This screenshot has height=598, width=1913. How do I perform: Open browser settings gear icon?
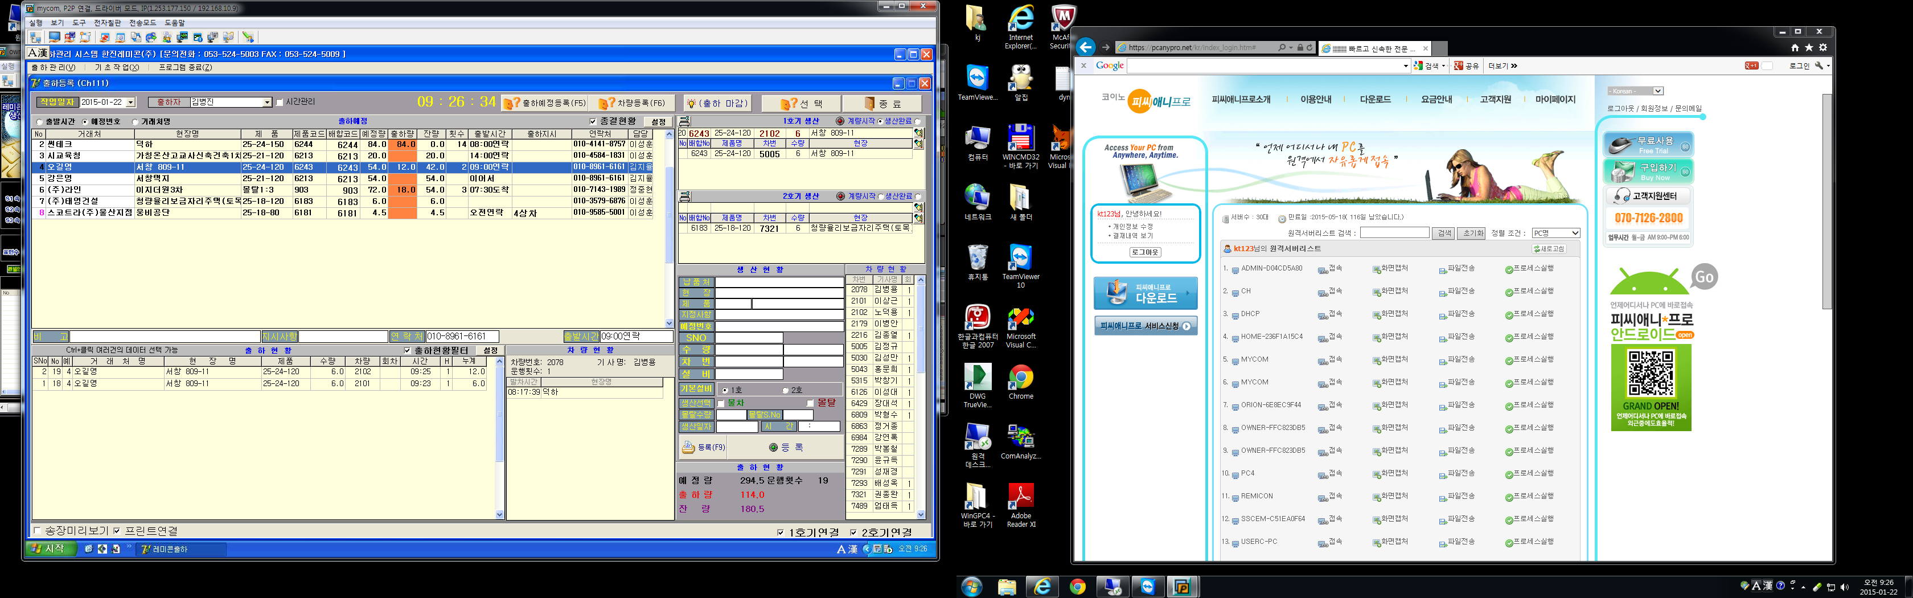(x=1822, y=47)
